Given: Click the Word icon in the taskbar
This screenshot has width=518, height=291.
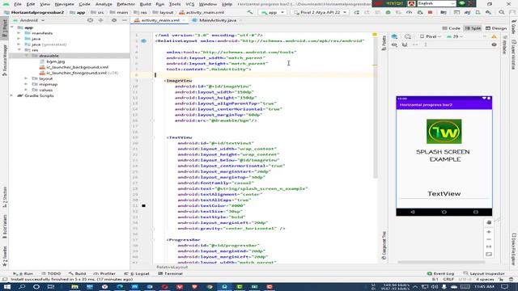Looking at the screenshot, I should (x=134, y=286).
